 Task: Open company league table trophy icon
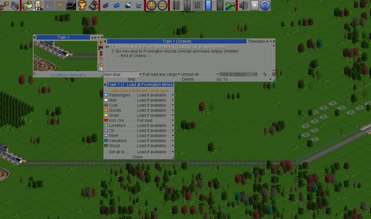pyautogui.click(x=82, y=5)
